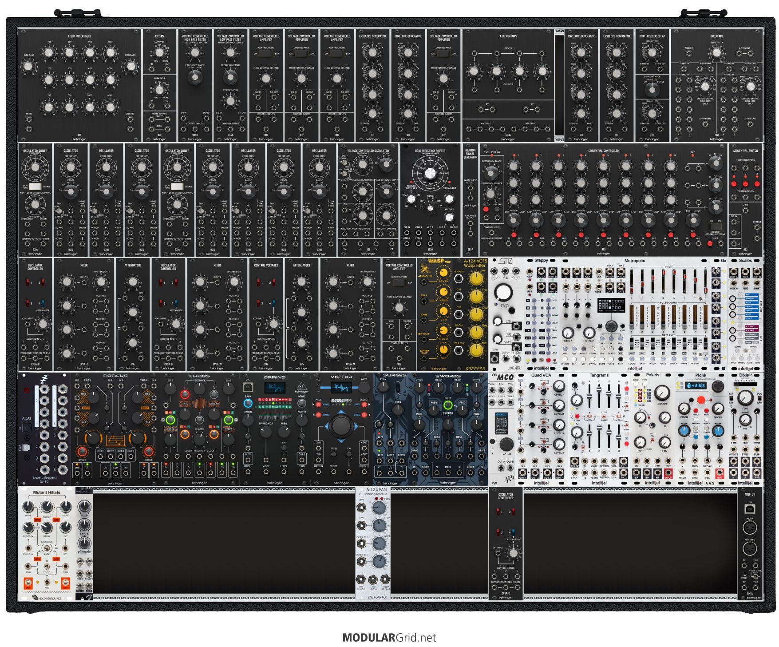Click the Metropolix module title text
The image size is (779, 647).
(635, 261)
